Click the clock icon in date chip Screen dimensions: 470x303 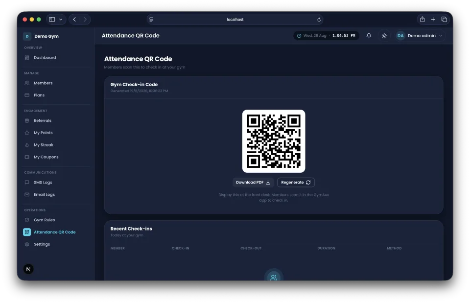tap(299, 36)
